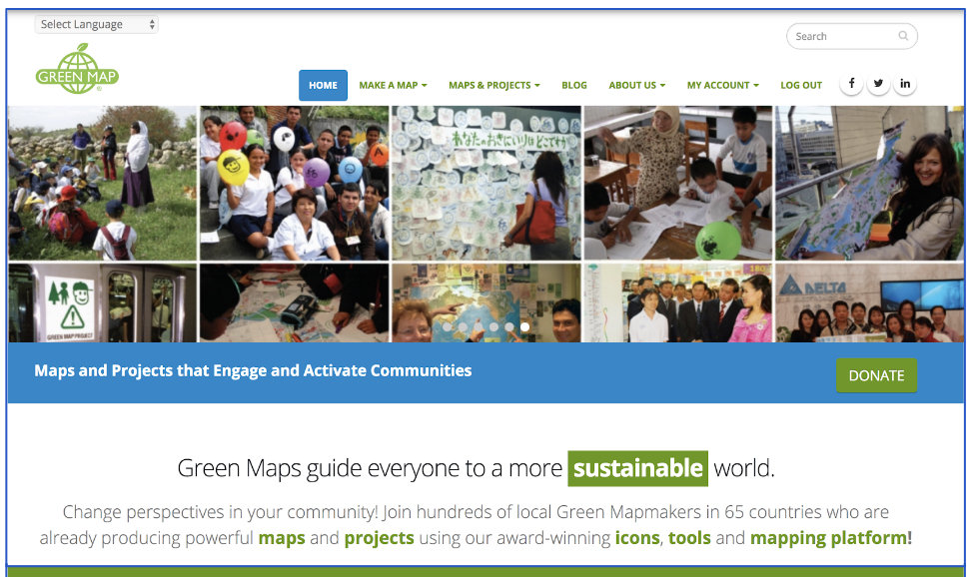The width and height of the screenshot is (977, 577).
Task: Select the first carousel indicator dot
Action: [x=447, y=326]
